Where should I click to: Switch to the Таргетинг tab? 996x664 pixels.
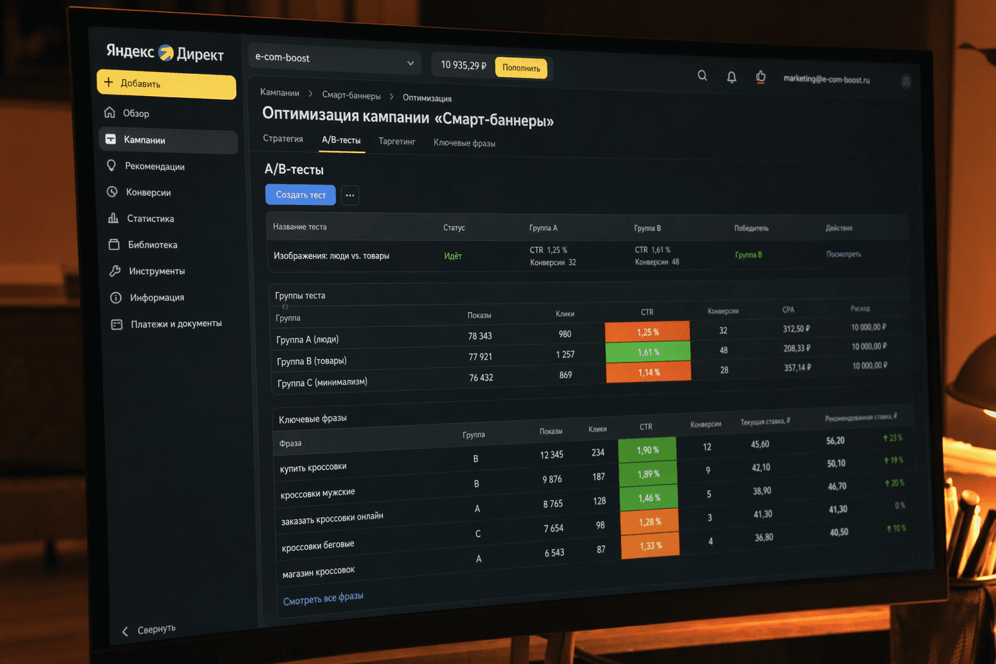click(397, 141)
